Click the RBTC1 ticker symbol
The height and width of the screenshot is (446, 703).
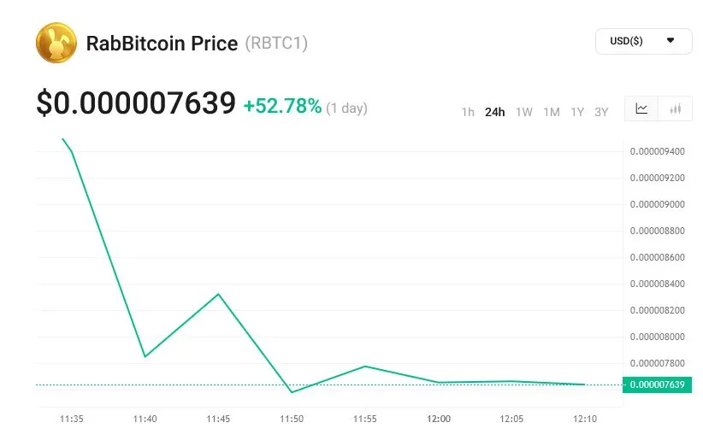[x=276, y=43]
